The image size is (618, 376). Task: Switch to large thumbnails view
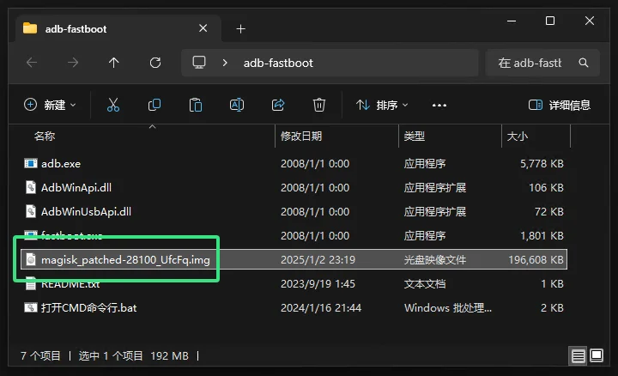[x=597, y=355]
